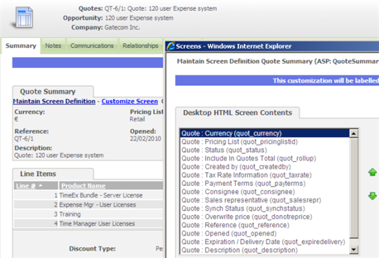Select Quote : Tax Rate Information entry
Screen dimensions: 379x258
pos(265,175)
